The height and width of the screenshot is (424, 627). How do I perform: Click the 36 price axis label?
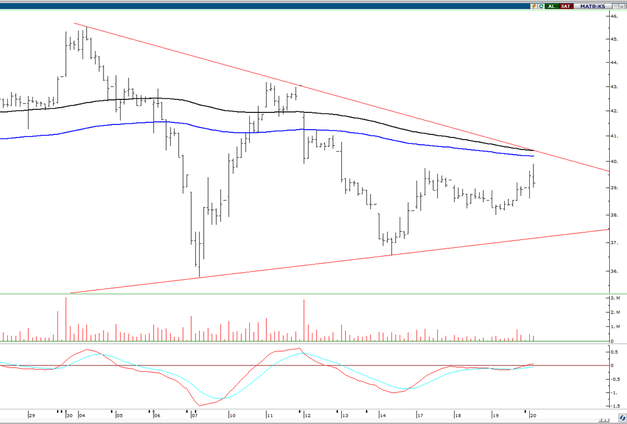[614, 271]
